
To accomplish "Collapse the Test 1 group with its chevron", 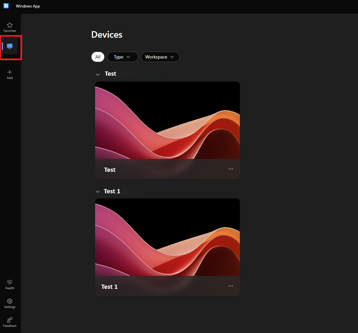I will pos(98,192).
